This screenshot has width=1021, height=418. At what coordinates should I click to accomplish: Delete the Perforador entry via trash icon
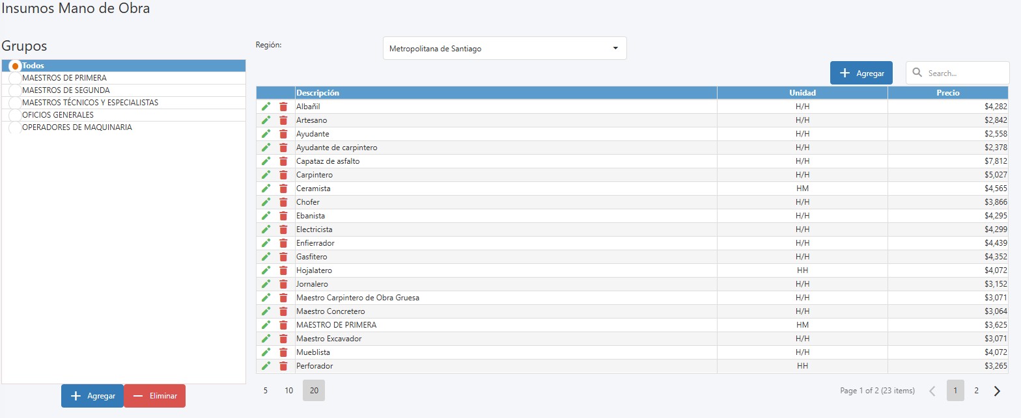coord(283,366)
